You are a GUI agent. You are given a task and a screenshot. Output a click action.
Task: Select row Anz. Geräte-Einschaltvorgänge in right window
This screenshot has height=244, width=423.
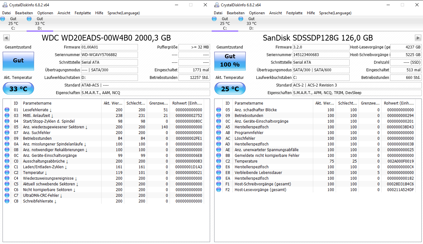[x=315, y=121]
